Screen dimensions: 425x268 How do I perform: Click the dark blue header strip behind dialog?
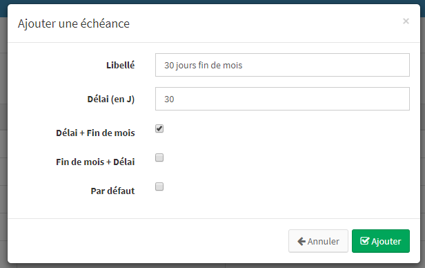[x=212, y=2]
